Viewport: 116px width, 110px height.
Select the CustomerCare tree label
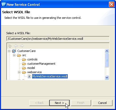tap(26, 51)
